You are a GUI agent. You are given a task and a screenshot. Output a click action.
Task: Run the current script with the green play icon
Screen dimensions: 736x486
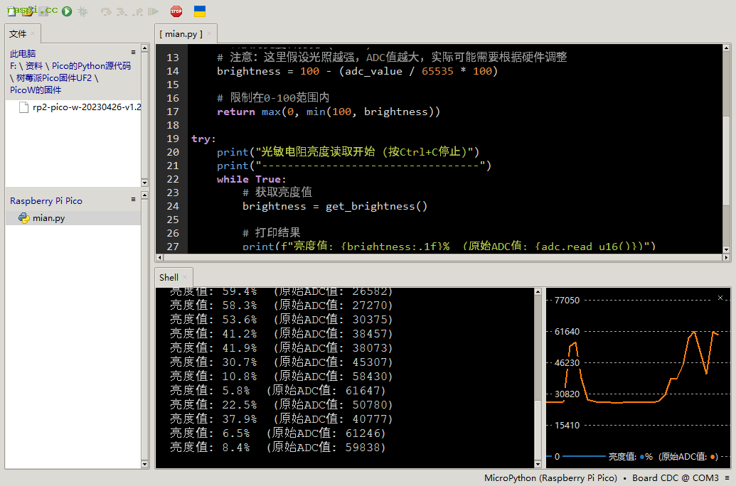pyautogui.click(x=67, y=11)
